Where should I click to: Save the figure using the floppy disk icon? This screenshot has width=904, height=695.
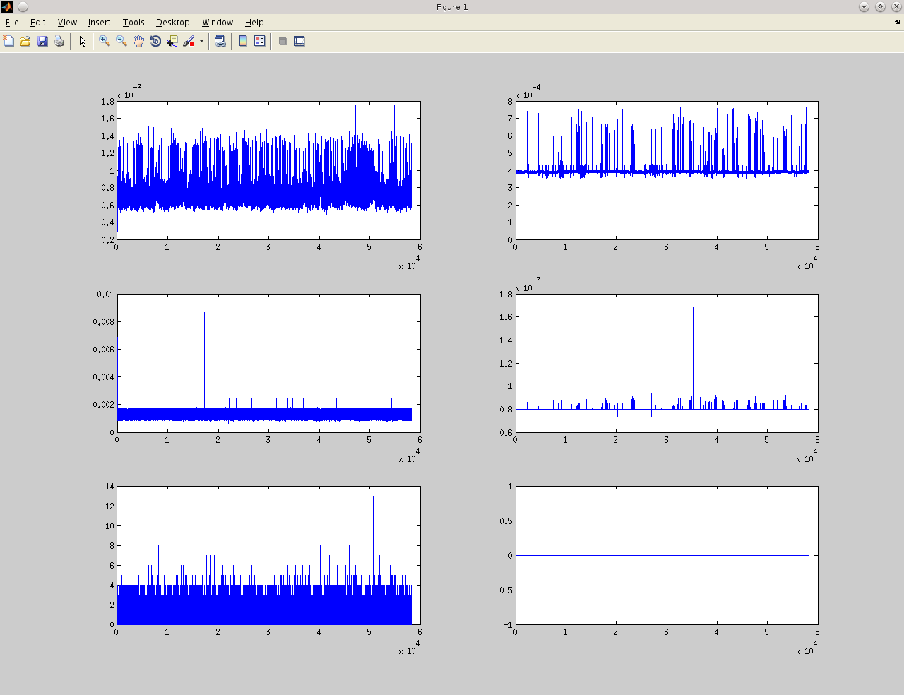42,42
